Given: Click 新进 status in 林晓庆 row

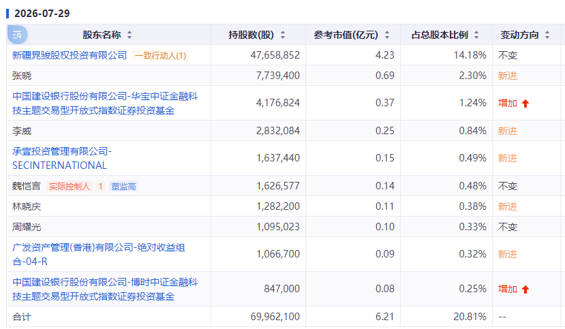Looking at the screenshot, I should [507, 206].
